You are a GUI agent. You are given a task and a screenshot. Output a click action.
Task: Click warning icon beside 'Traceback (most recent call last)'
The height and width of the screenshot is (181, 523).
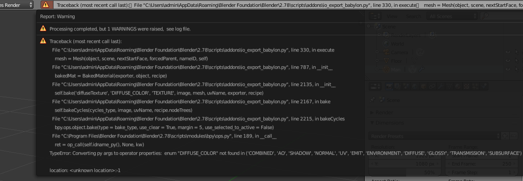pyautogui.click(x=43, y=41)
